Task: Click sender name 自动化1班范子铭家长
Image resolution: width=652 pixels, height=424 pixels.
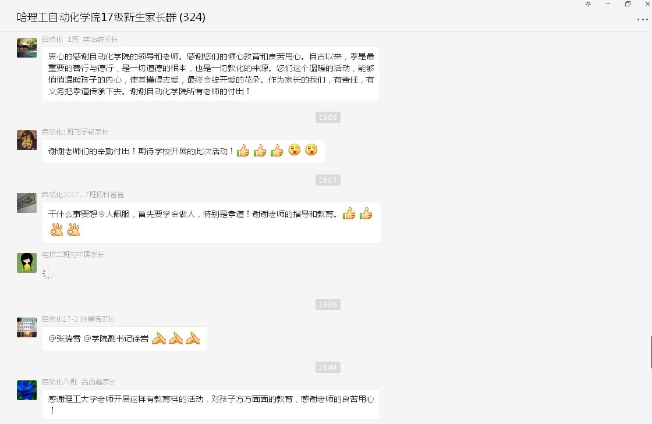Action: click(x=75, y=131)
